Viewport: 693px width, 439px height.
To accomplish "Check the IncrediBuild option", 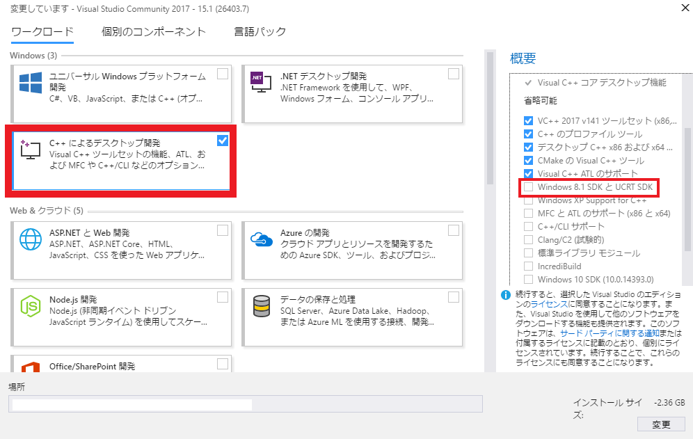I will coord(528,266).
